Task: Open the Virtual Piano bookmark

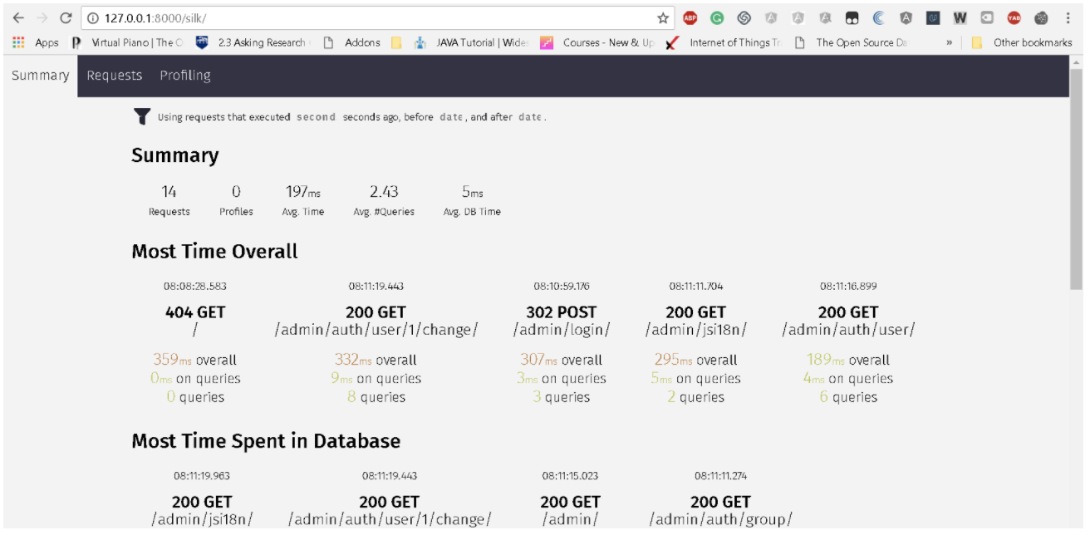Action: 127,42
